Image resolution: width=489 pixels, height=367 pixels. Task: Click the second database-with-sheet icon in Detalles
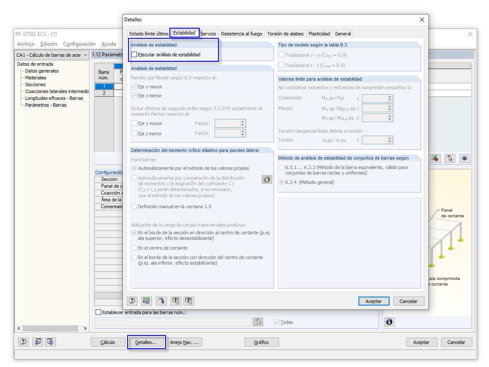[x=189, y=301]
